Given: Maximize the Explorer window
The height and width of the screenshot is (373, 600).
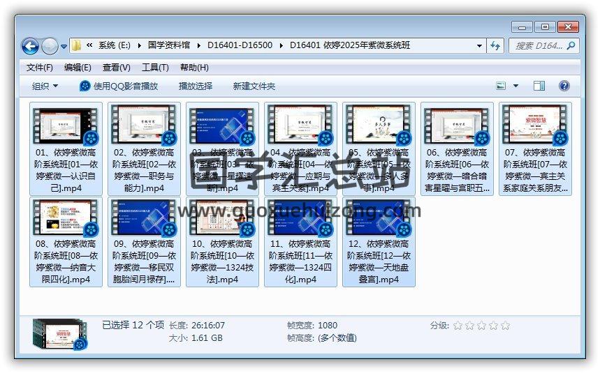Looking at the screenshot, I should [545, 27].
